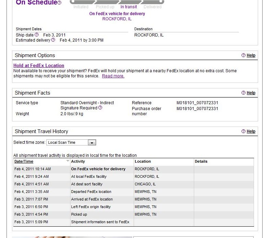Click the Purchase order number value M018101_007072331
266x238 pixels.
[x=197, y=108]
